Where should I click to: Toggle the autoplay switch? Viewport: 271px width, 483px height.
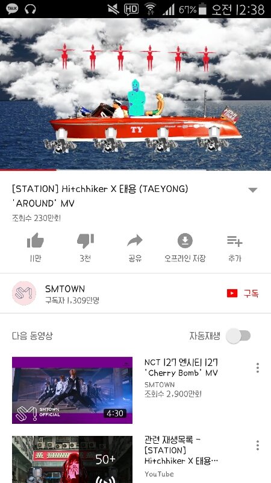pos(238,336)
